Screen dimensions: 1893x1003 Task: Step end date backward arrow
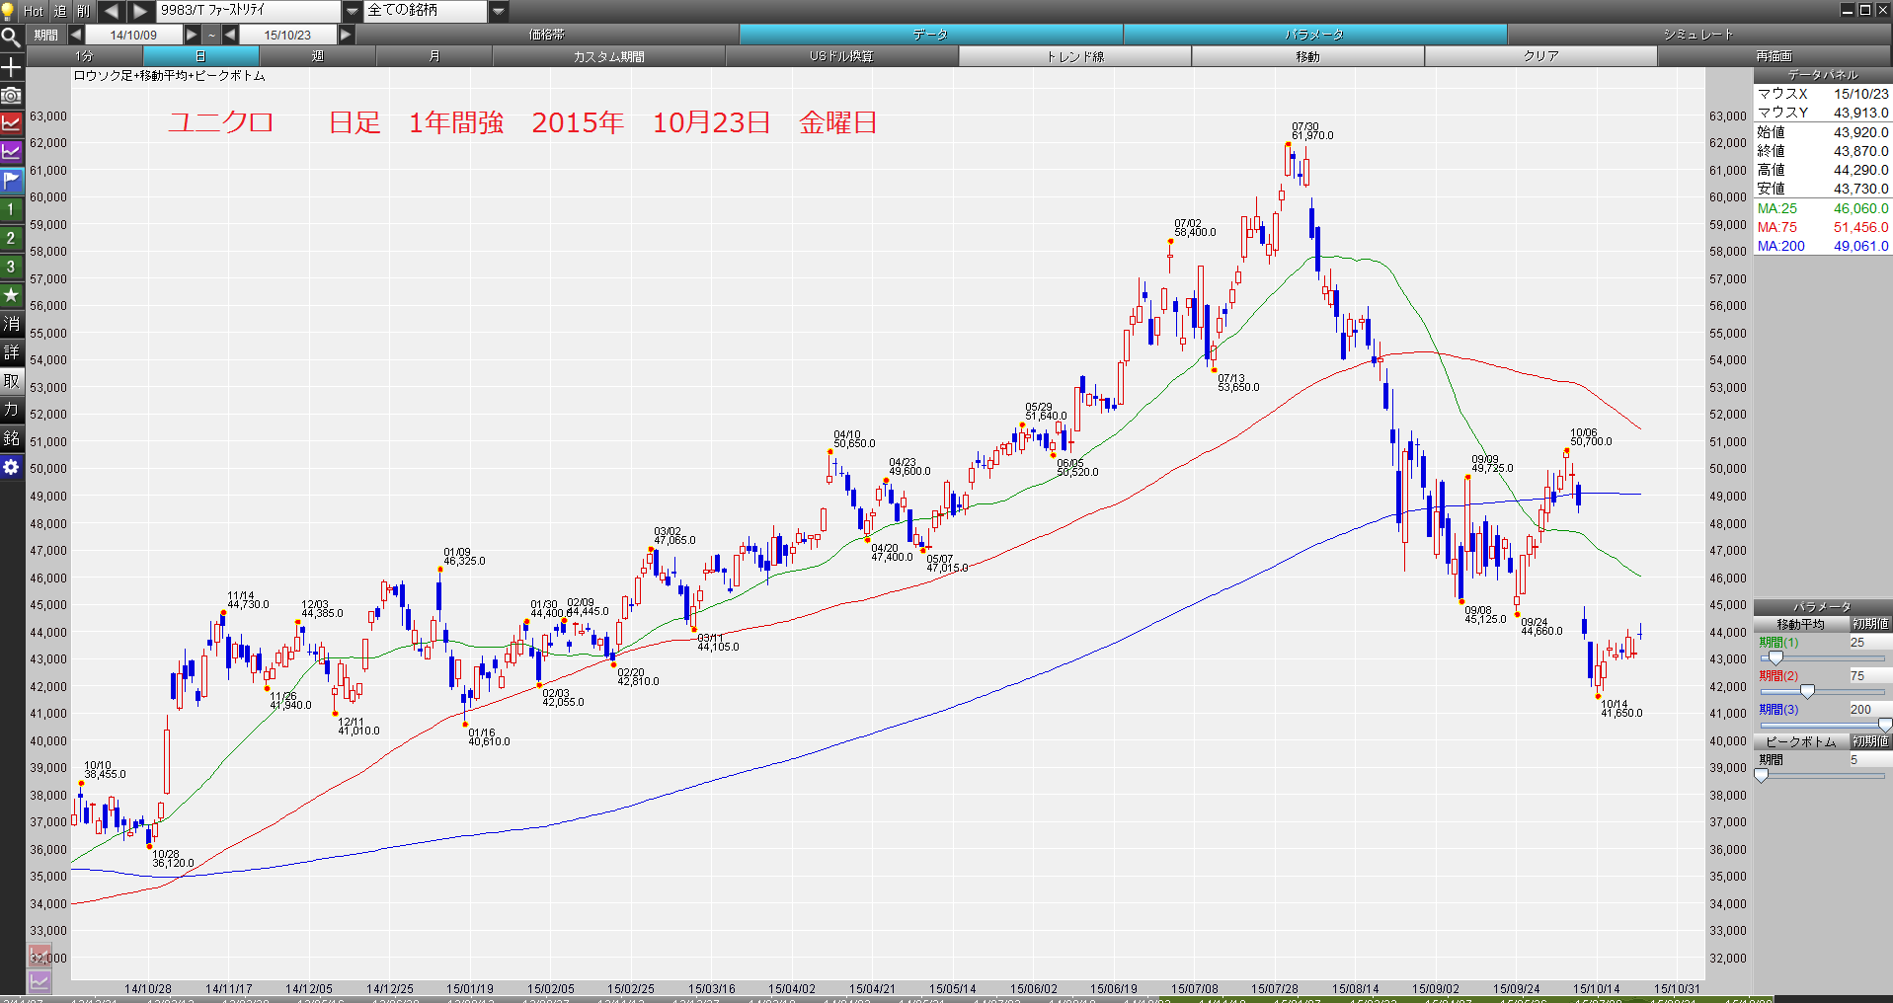230,35
